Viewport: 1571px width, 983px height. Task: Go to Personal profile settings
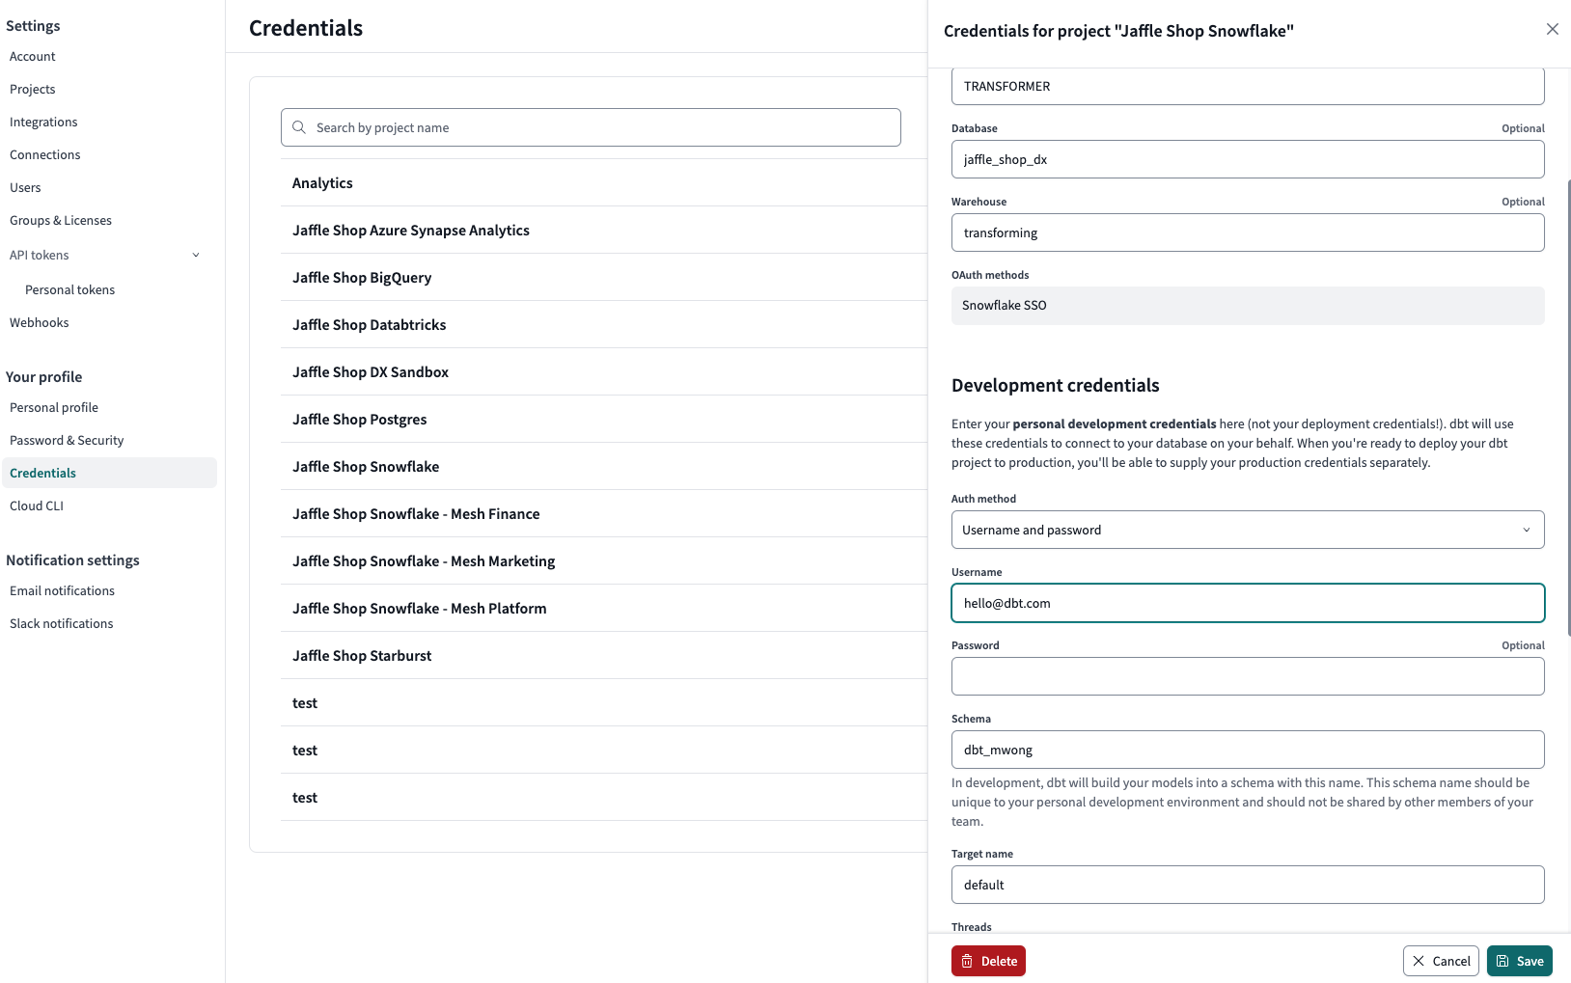click(x=54, y=406)
